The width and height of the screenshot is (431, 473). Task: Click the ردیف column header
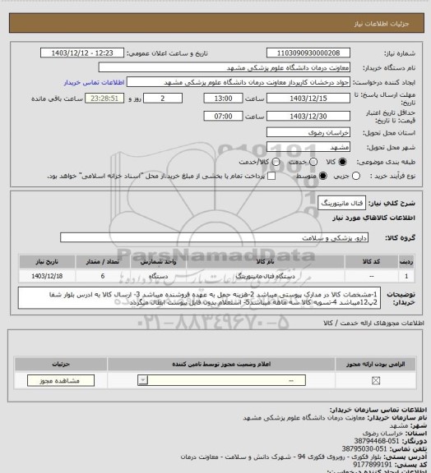[406, 261]
